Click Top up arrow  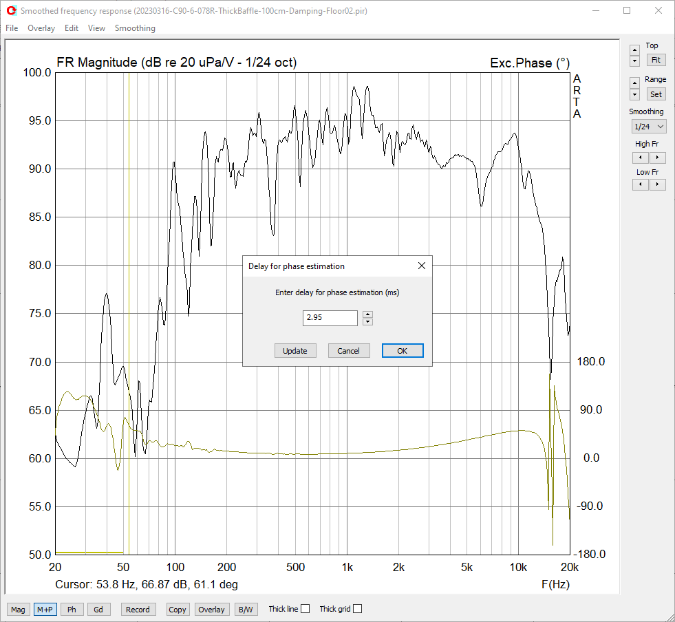click(634, 50)
